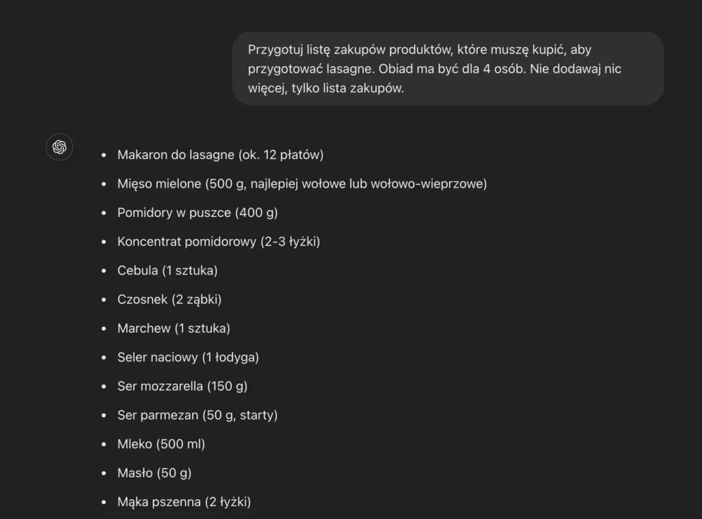Click the user prompt message bubble

point(448,68)
